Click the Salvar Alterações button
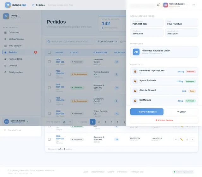The width and height of the screenshot is (202, 177). click(147, 112)
